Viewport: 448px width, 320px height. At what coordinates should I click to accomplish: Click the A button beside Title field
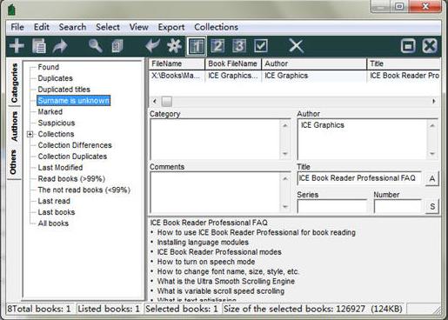(431, 178)
